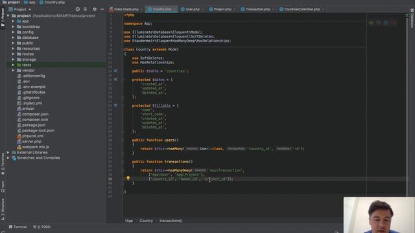Viewport: 415px width, 233px height.
Task: Expand the config folder
Action: pos(13,32)
